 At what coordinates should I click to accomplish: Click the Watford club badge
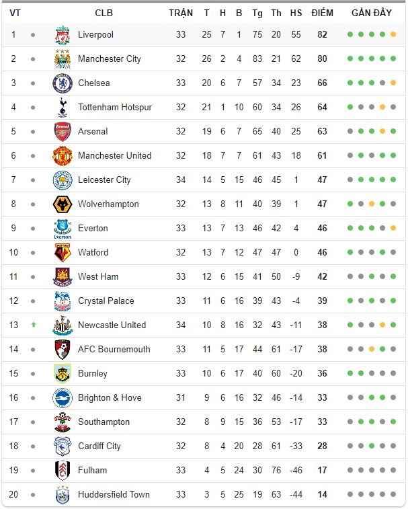(x=63, y=253)
